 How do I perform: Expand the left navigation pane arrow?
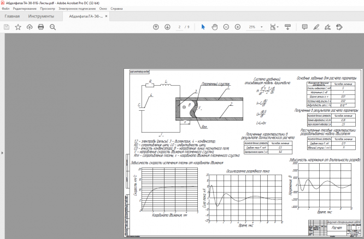pos(2,153)
